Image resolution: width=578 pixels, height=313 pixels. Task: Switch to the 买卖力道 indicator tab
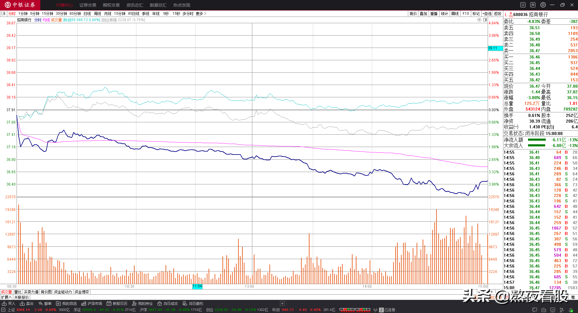pos(31,292)
